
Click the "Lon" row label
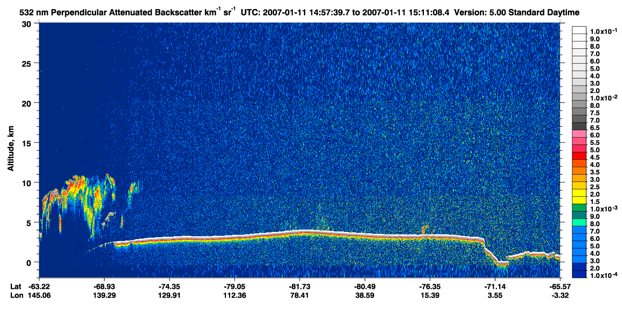[16, 295]
